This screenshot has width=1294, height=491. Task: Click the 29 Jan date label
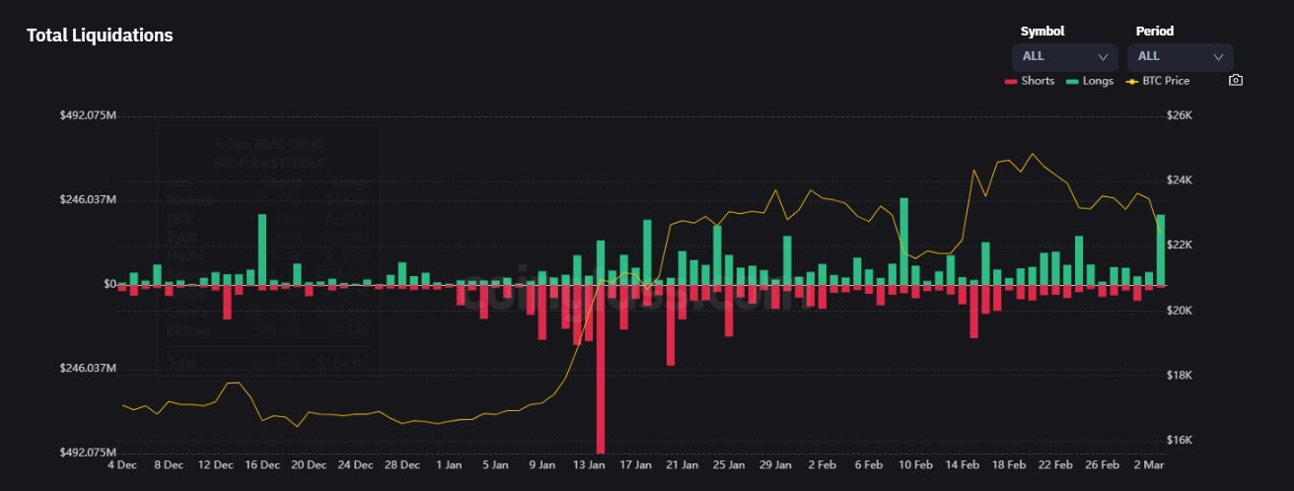776,463
